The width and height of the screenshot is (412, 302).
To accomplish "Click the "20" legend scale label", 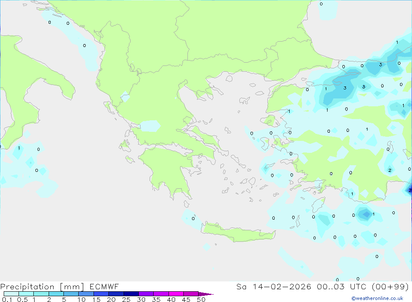I will pos(111,300).
